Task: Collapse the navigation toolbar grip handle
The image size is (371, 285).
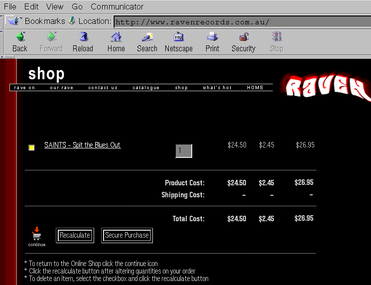Action: [2, 42]
